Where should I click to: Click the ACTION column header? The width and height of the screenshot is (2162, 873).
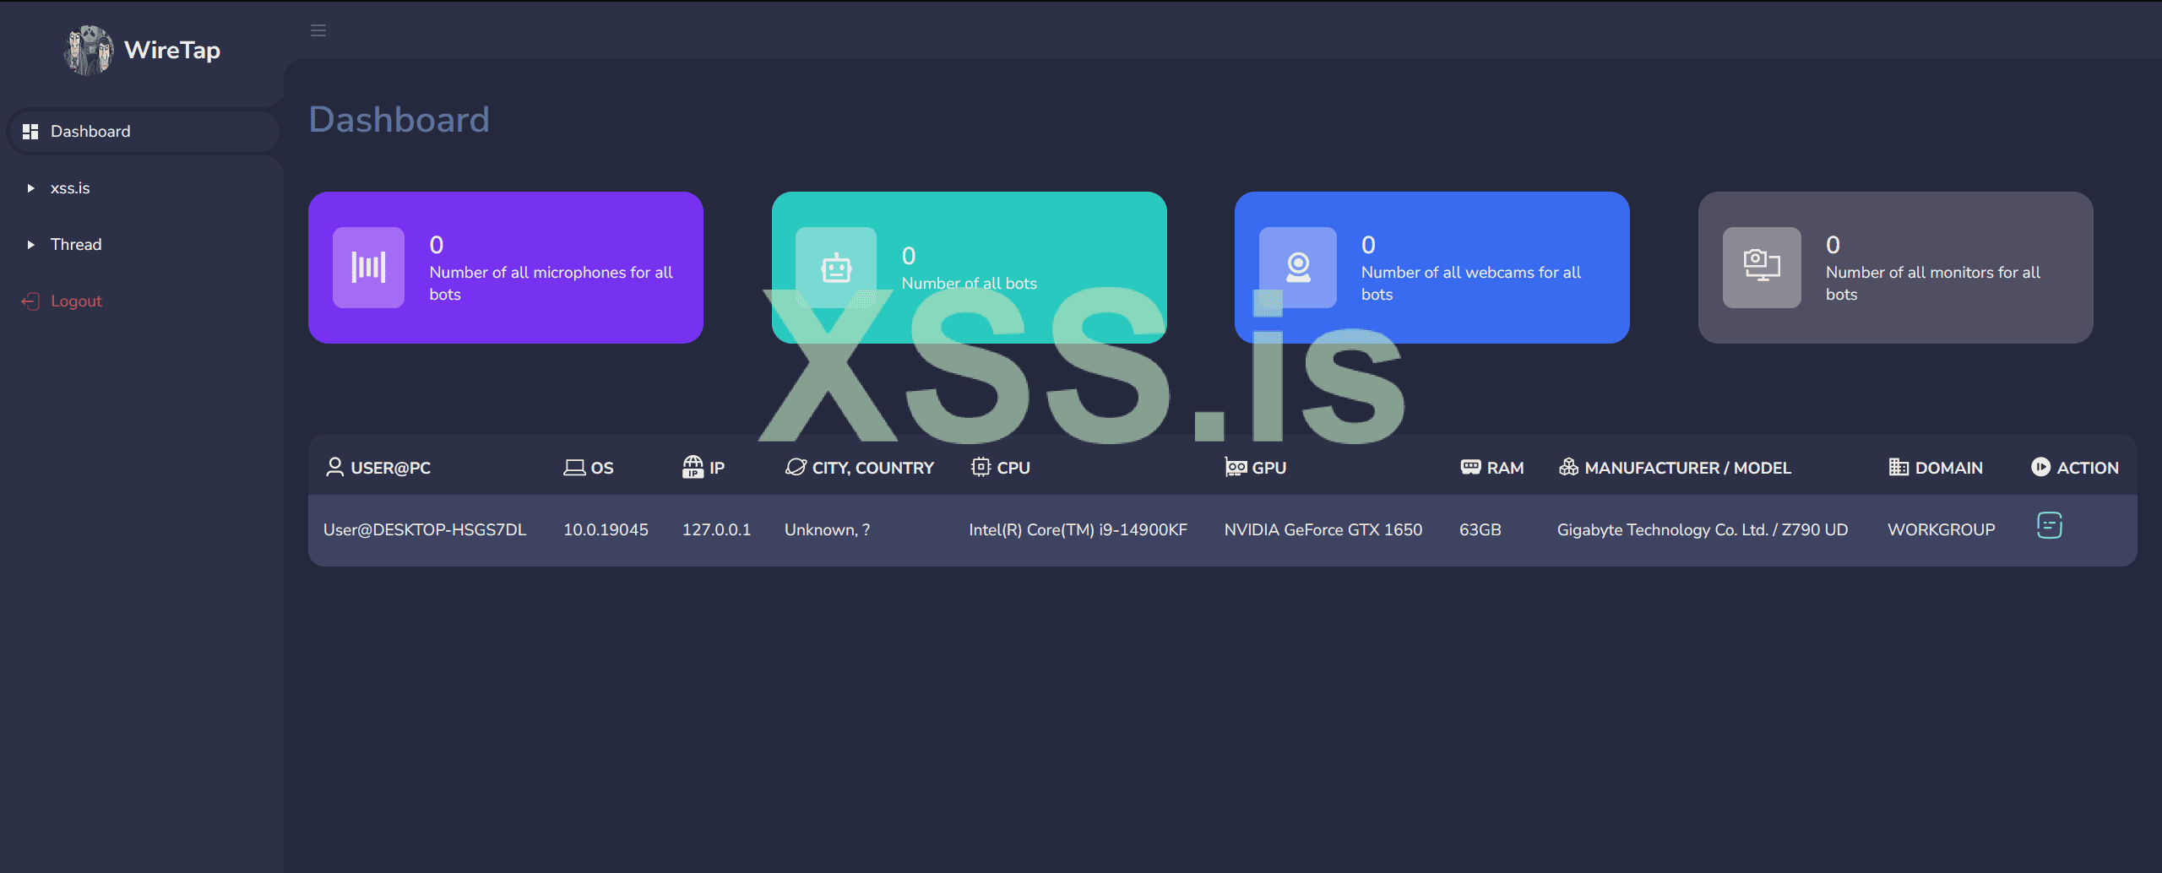[2088, 468]
